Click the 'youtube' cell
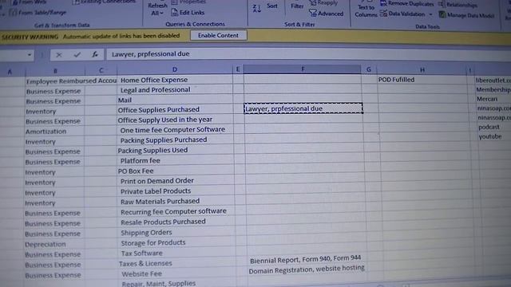The height and width of the screenshot is (287, 511). (x=489, y=136)
